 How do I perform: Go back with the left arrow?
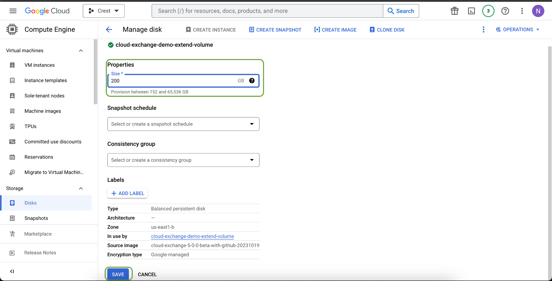pos(109,30)
